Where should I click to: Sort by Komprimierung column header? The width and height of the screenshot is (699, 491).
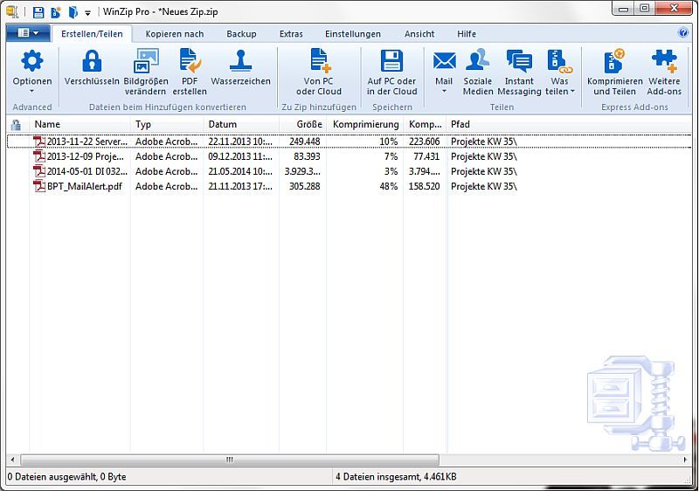click(x=364, y=124)
